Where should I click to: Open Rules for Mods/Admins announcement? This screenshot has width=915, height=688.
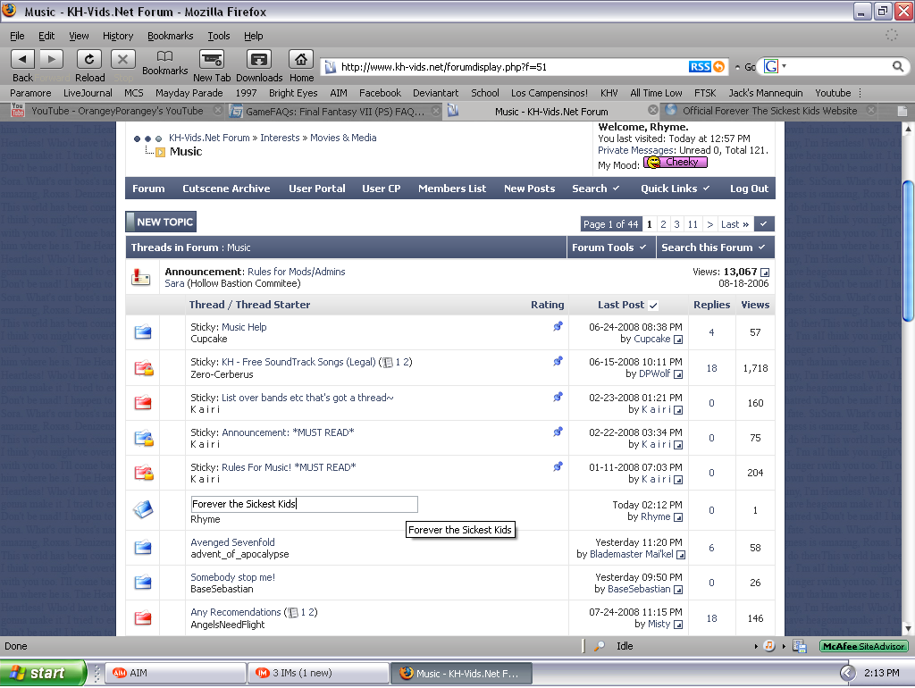[297, 272]
